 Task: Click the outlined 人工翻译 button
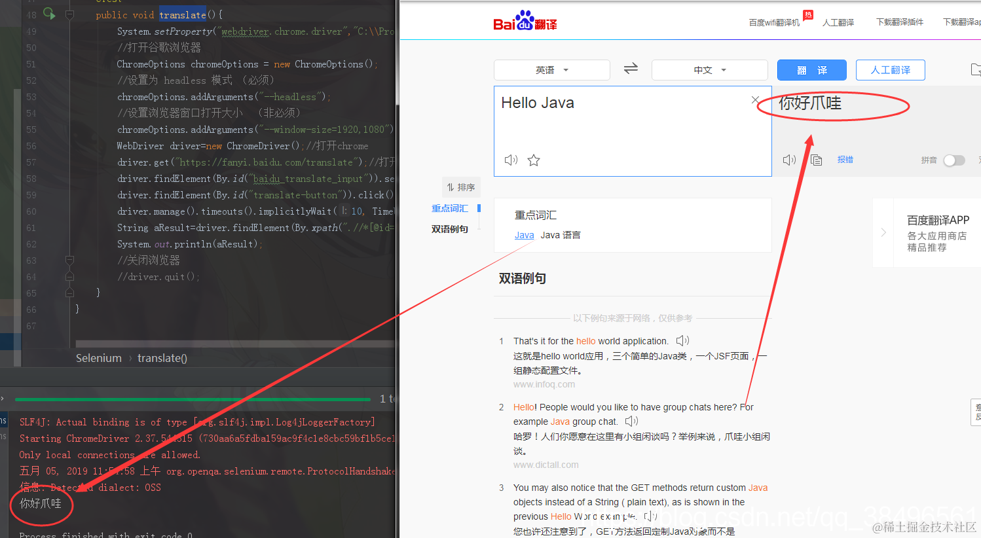pyautogui.click(x=891, y=70)
